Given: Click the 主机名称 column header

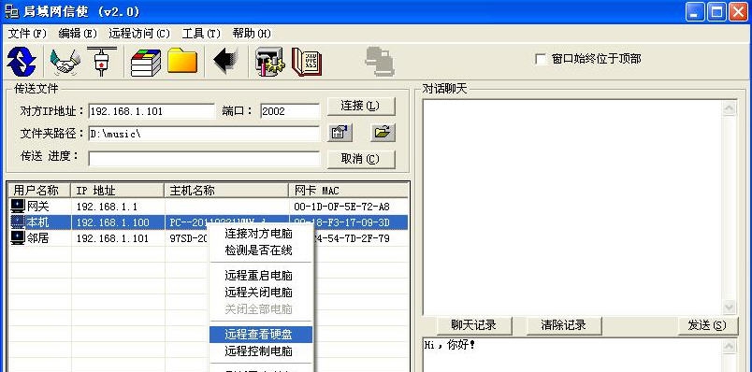Looking at the screenshot, I should [x=226, y=191].
